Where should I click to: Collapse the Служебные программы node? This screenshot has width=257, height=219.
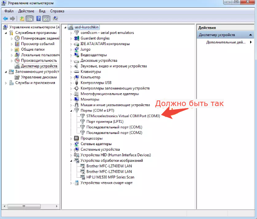tap(6, 33)
